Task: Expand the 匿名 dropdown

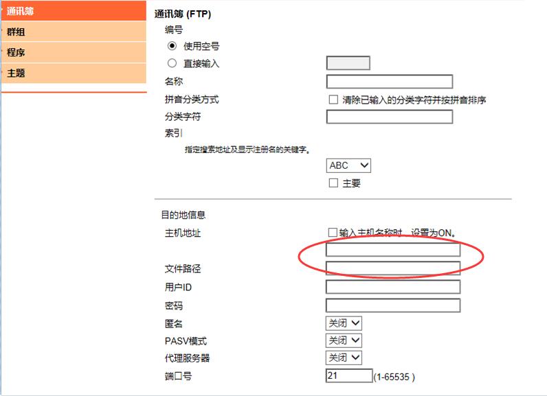Action: coord(344,323)
